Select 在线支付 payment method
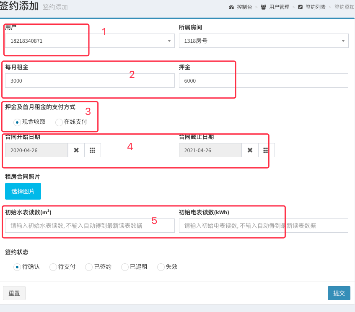 [x=59, y=122]
